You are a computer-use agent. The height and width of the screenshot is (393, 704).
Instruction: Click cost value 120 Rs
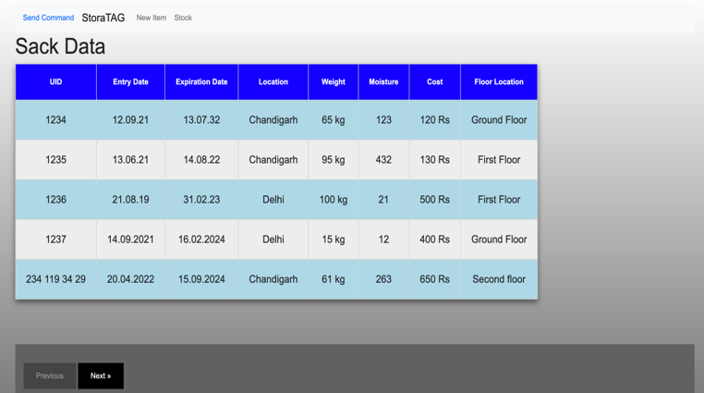[x=434, y=120]
